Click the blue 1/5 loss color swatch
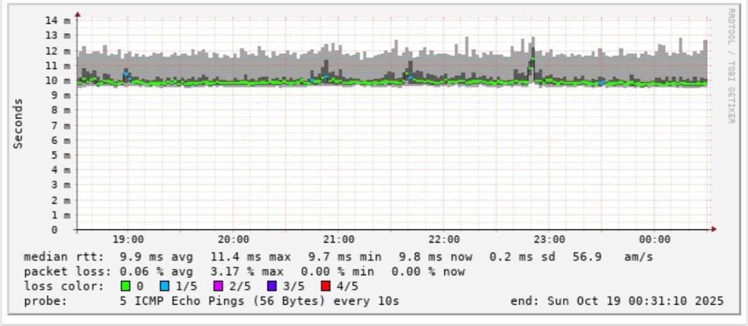The height and width of the screenshot is (326, 748). tap(164, 287)
